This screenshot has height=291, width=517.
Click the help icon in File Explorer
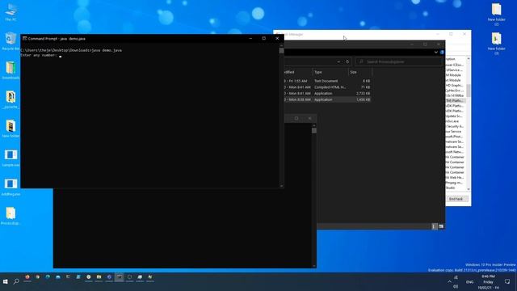[x=442, y=52]
